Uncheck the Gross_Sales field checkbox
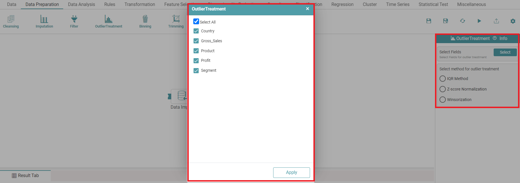Screen dimensions: 520x183 pos(196,41)
